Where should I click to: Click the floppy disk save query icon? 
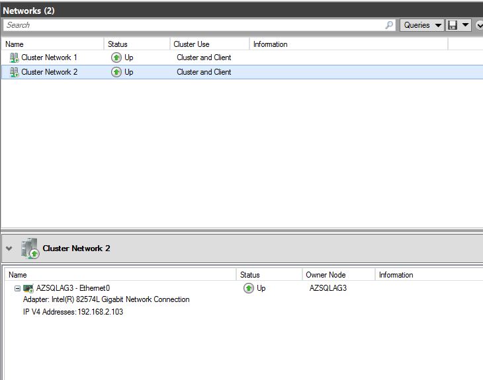(x=453, y=25)
